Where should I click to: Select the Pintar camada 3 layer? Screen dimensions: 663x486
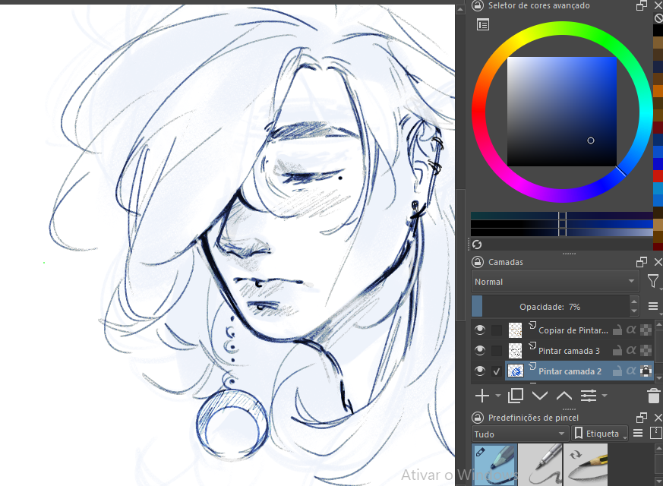point(569,350)
